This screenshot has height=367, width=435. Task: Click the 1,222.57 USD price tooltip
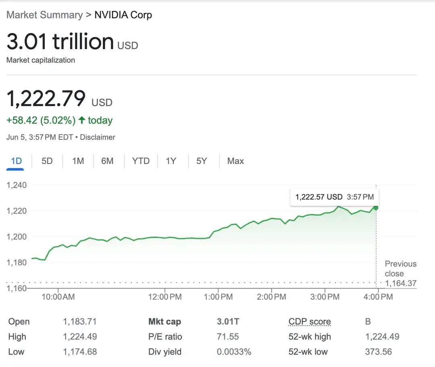(334, 197)
